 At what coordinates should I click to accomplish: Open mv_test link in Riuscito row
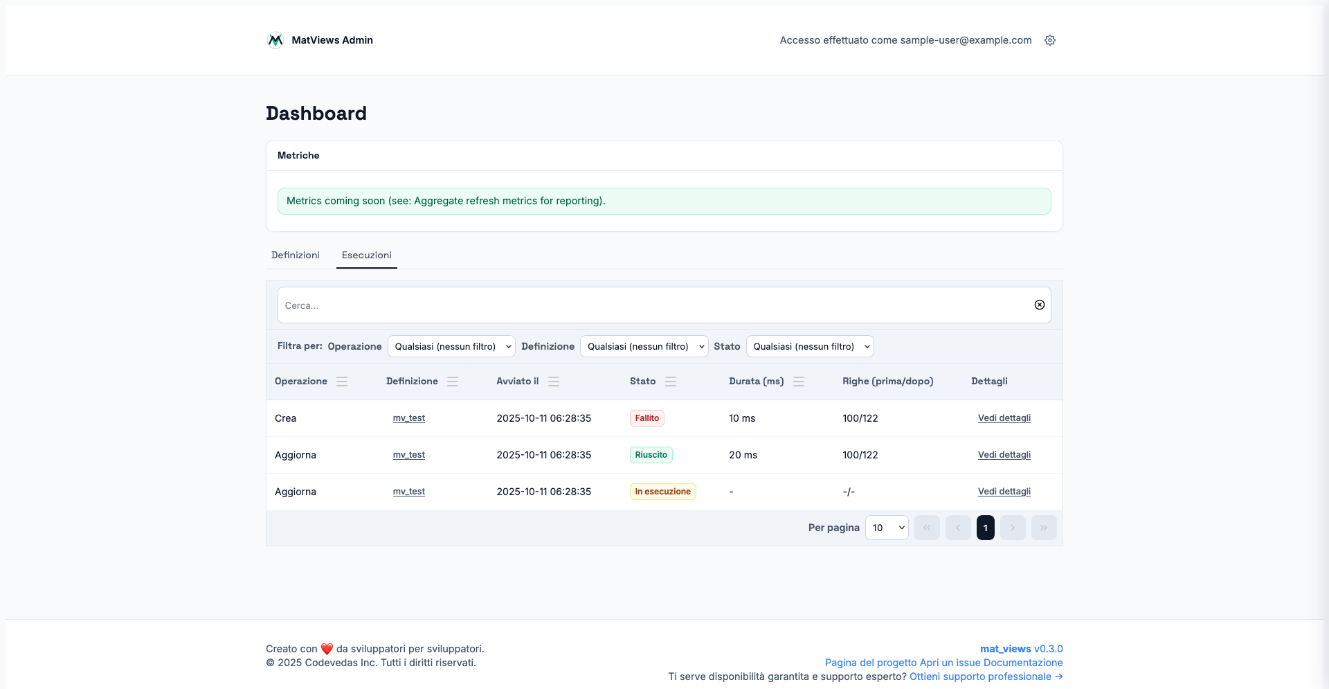pyautogui.click(x=409, y=455)
